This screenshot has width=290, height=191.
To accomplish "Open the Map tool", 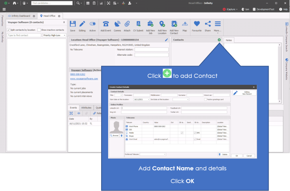I will (185, 25).
